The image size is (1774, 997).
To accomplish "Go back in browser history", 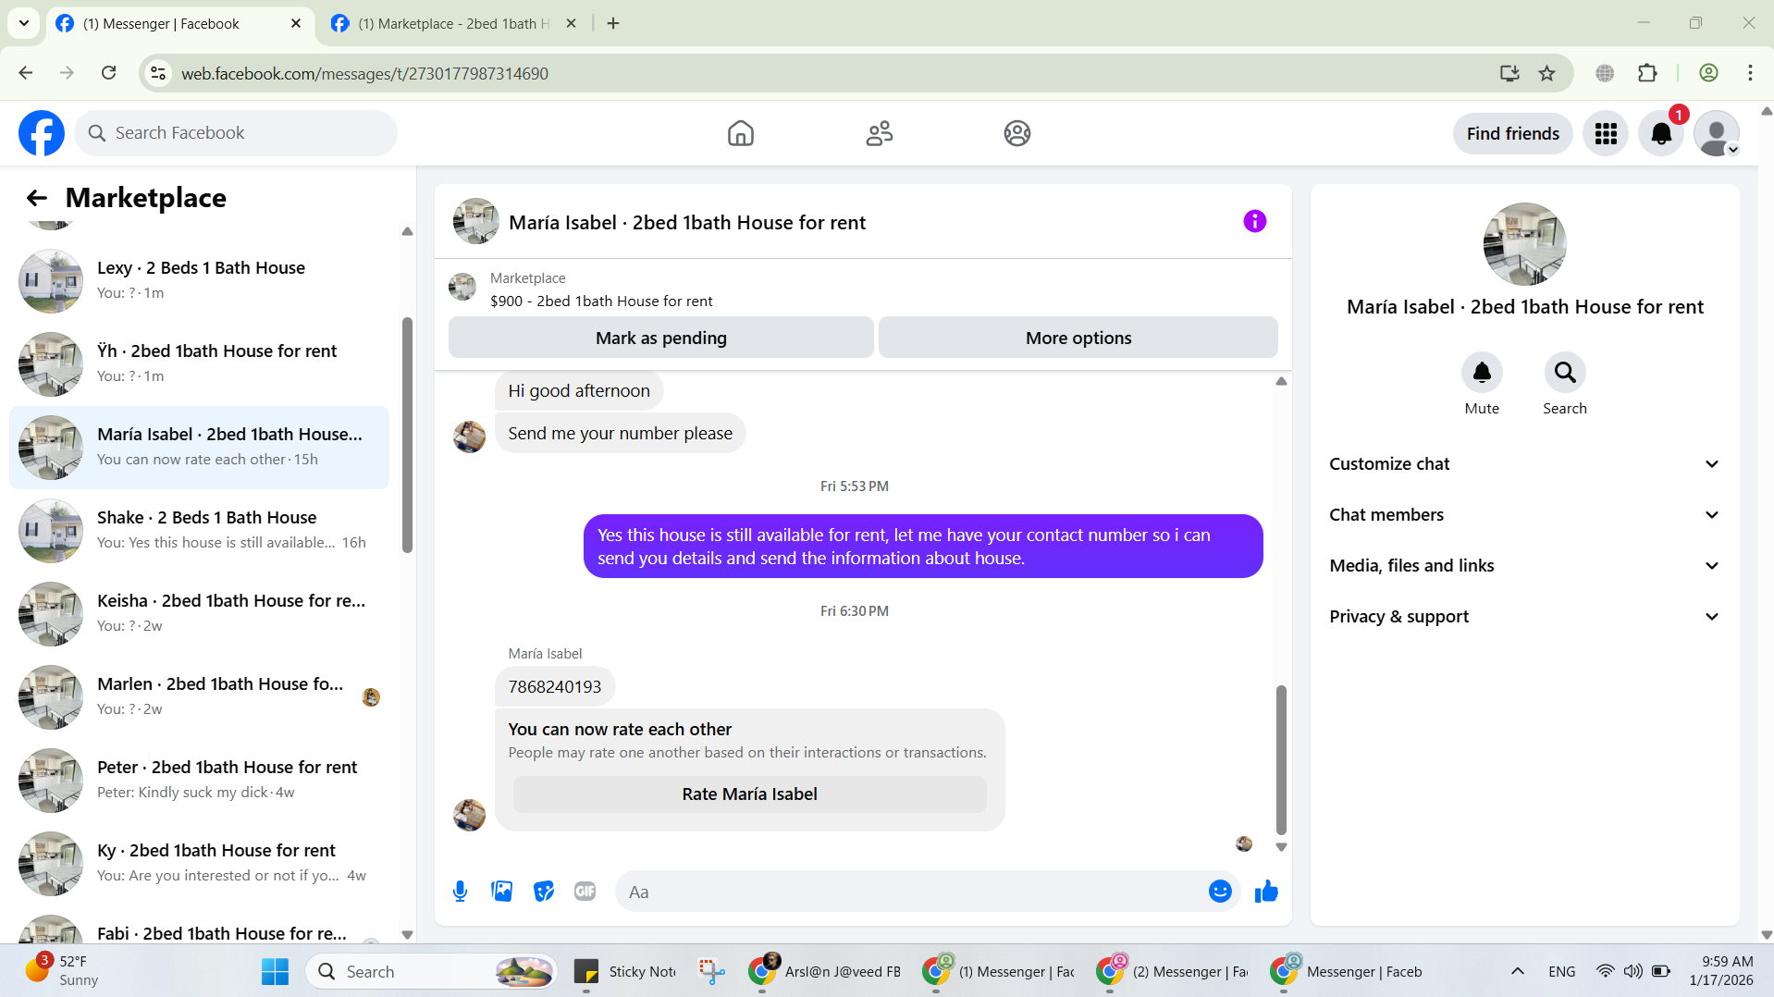I will coord(26,73).
